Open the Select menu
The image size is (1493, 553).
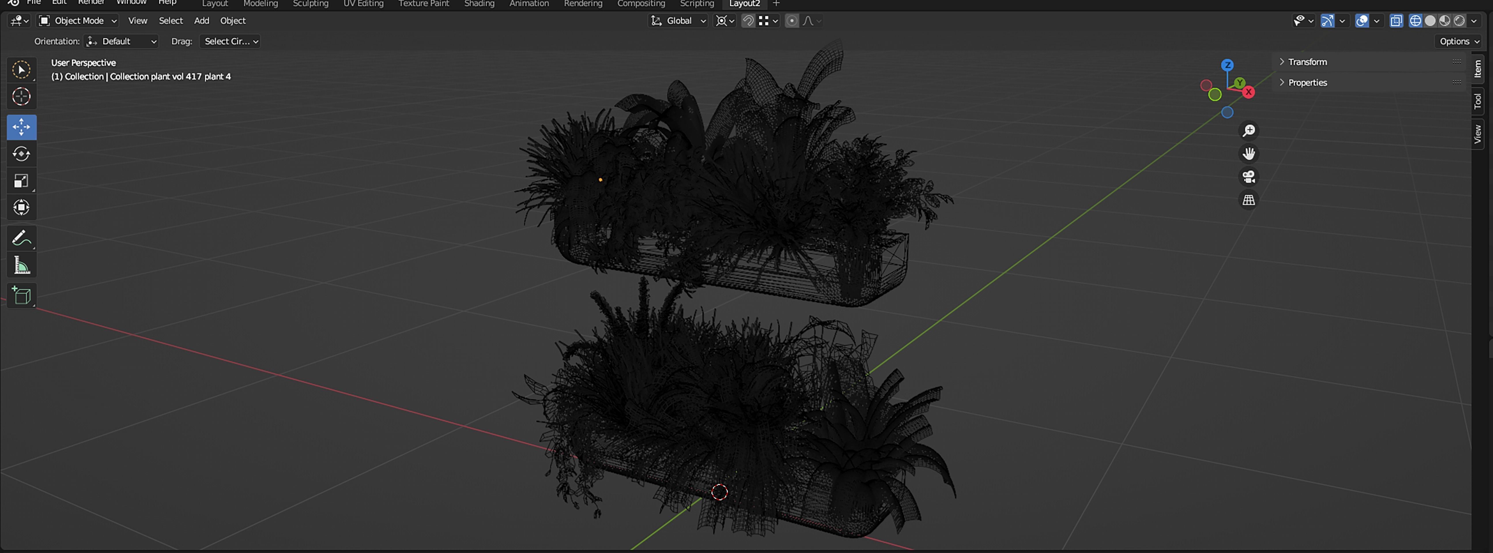coord(170,21)
